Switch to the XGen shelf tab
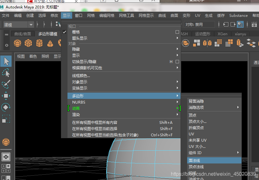 coord(222,34)
